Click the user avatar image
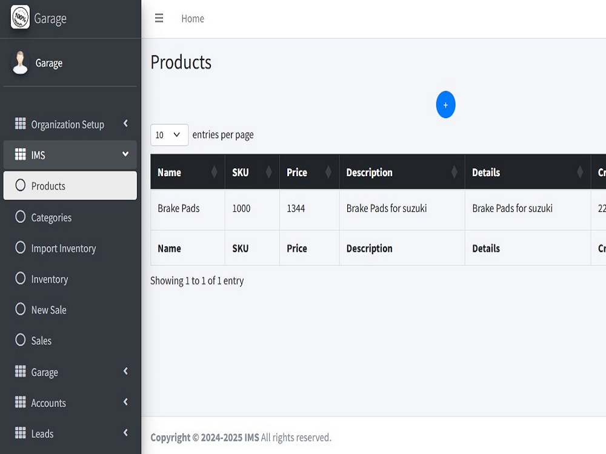The height and width of the screenshot is (454, 606). tap(20, 62)
